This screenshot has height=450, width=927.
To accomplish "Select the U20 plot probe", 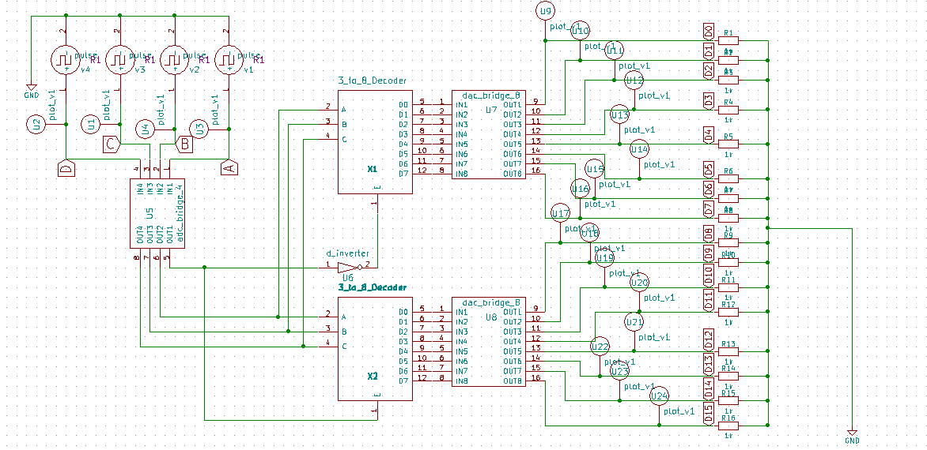I will (x=639, y=283).
